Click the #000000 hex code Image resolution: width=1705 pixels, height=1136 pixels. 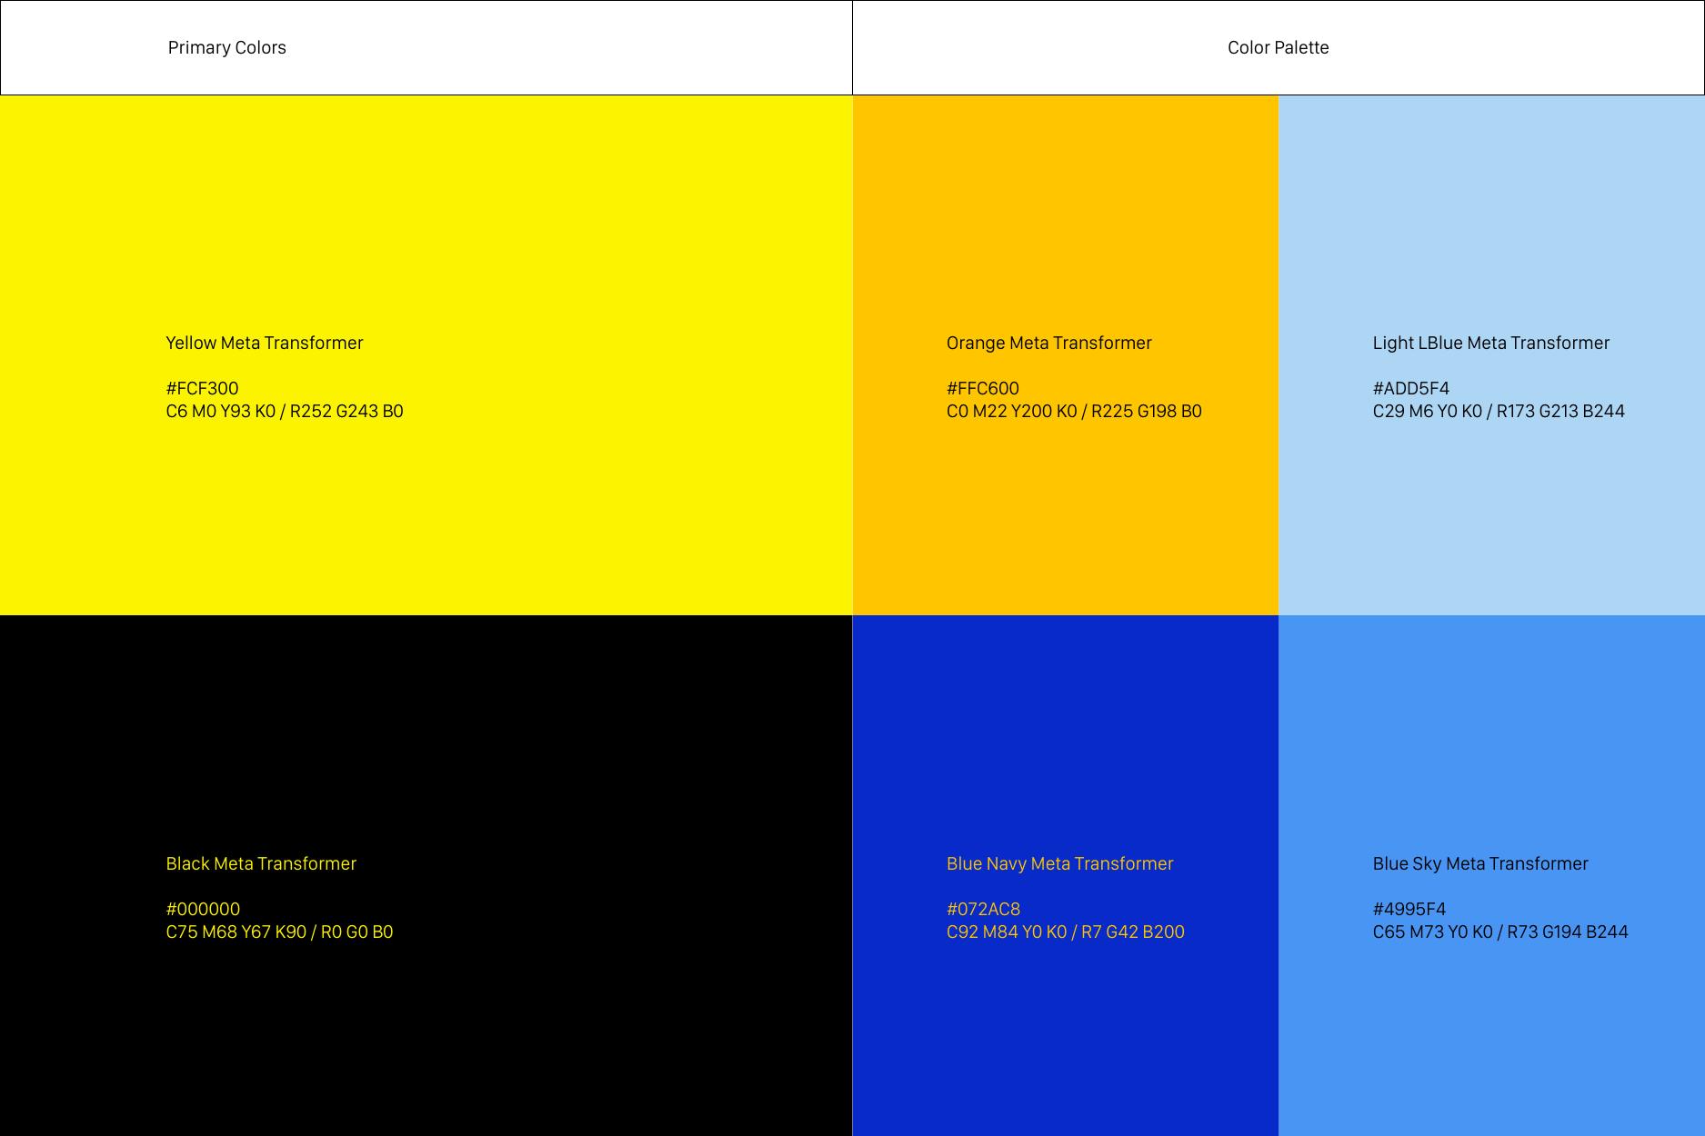click(203, 909)
